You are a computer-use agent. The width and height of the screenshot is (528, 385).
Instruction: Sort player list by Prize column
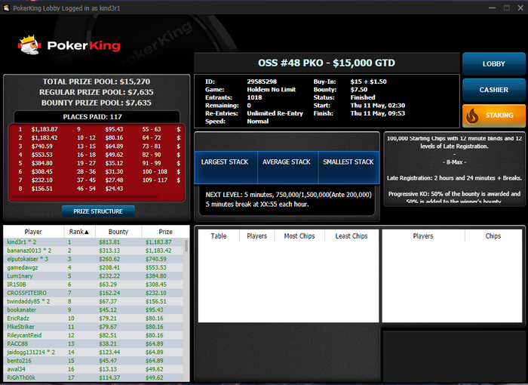(x=165, y=232)
